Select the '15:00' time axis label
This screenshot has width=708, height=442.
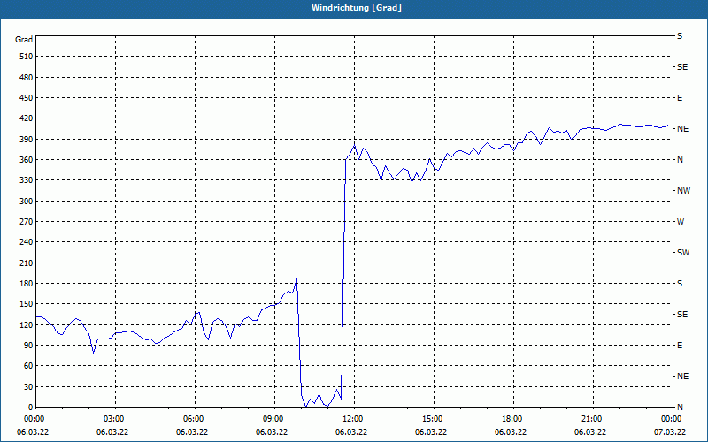(x=434, y=419)
